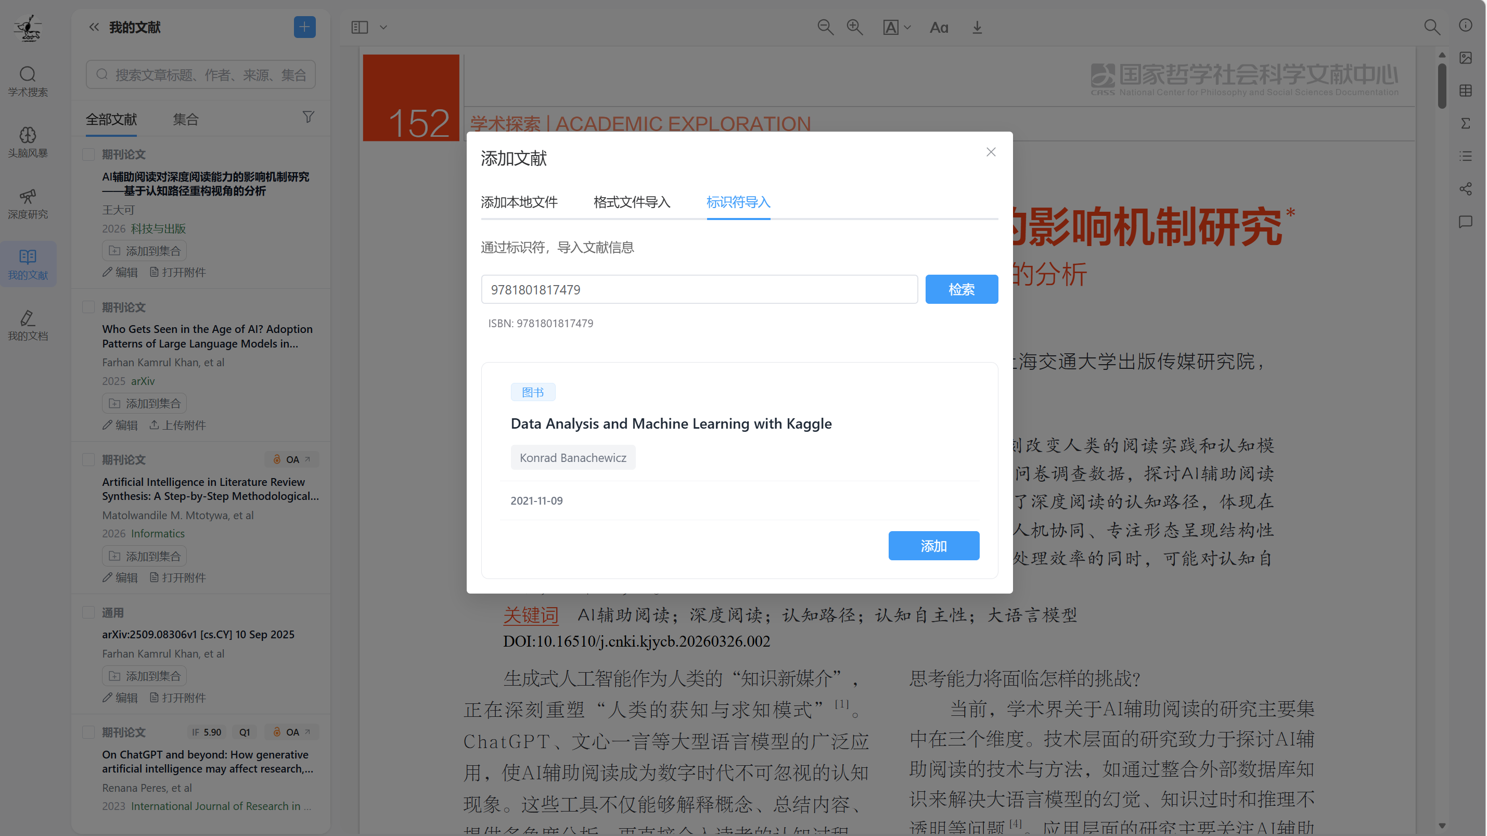This screenshot has width=1487, height=836.
Task: Open 添加到集合 for the Who Gets Seen article
Action: (144, 404)
